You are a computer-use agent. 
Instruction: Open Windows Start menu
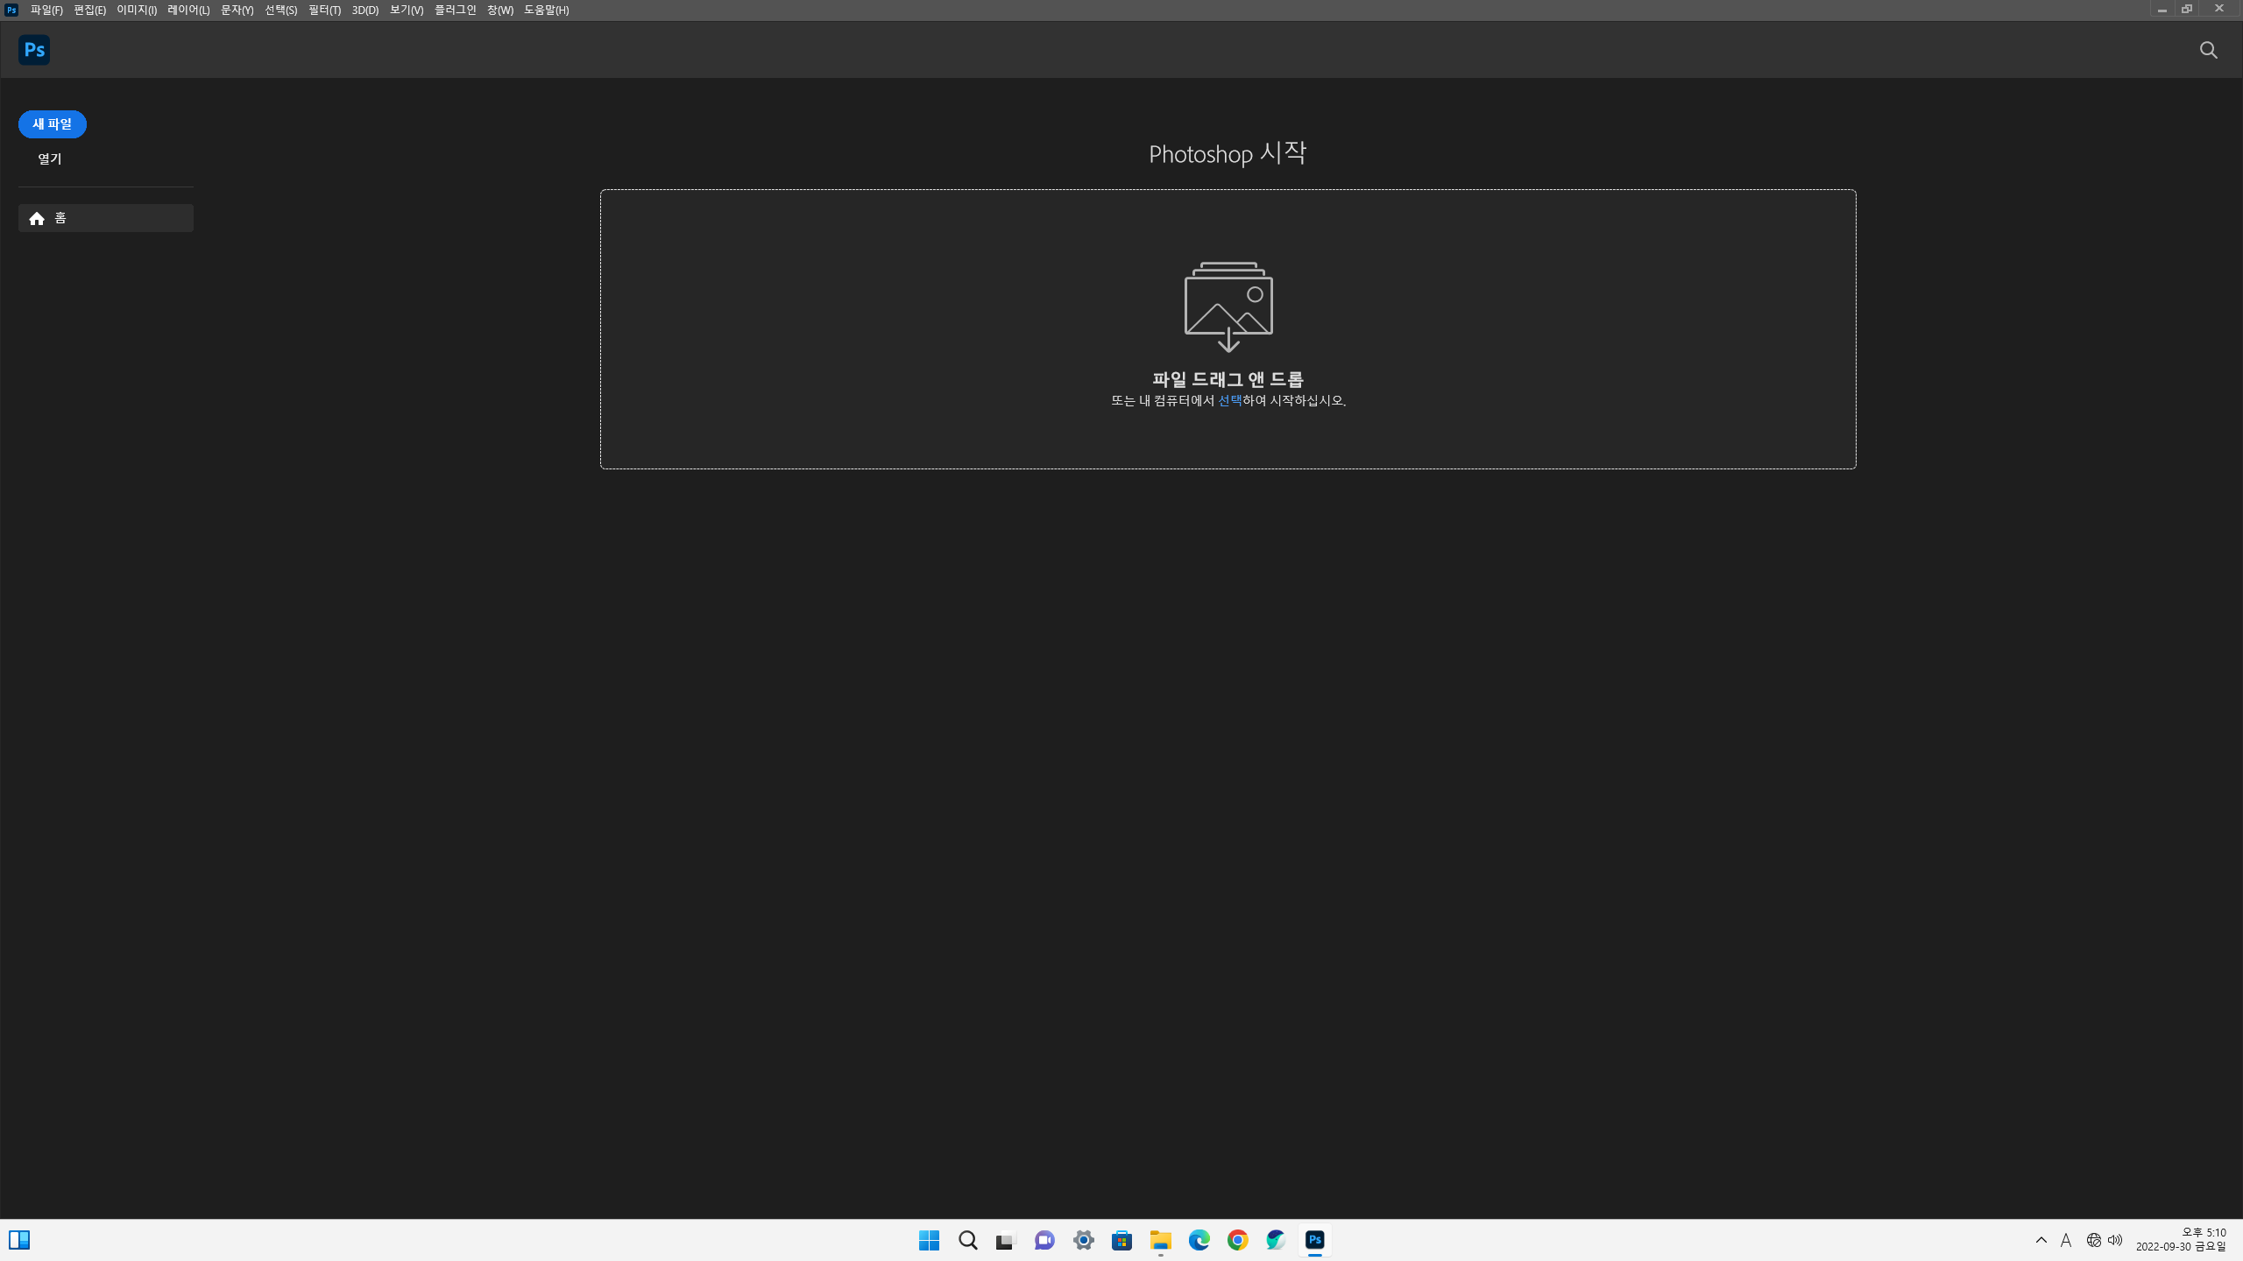[x=929, y=1240]
